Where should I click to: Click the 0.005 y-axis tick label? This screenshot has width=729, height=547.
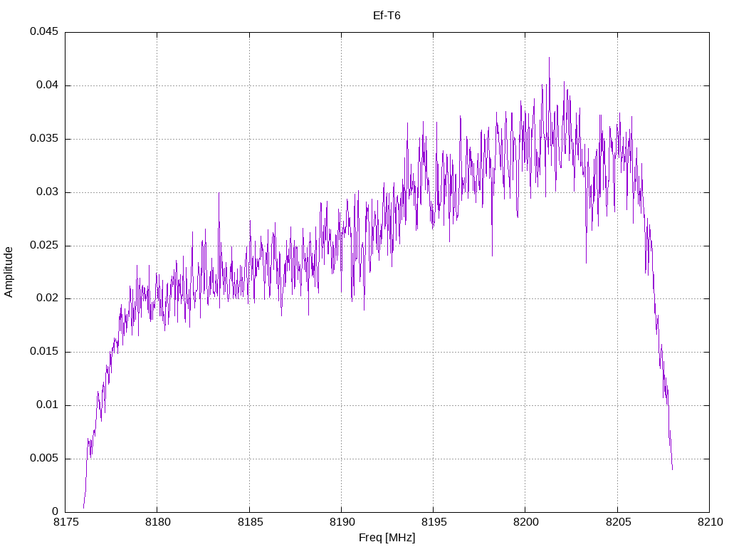point(44,458)
